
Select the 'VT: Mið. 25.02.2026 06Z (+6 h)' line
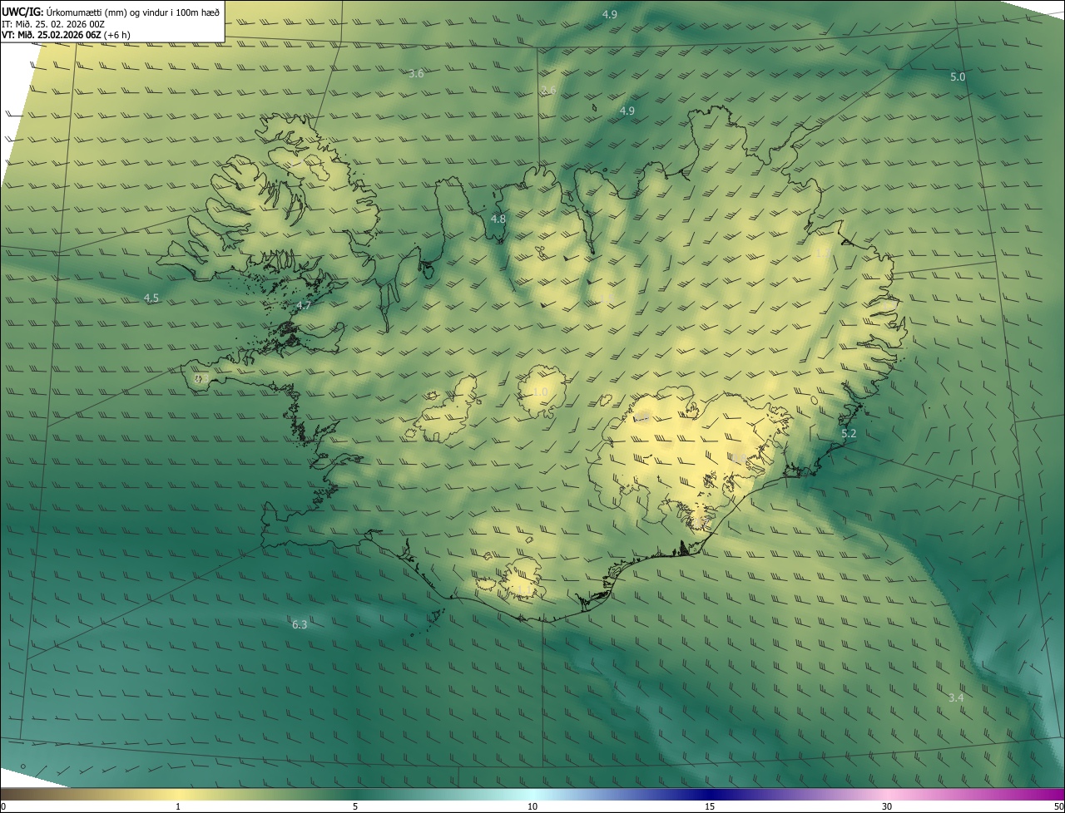click(x=66, y=35)
